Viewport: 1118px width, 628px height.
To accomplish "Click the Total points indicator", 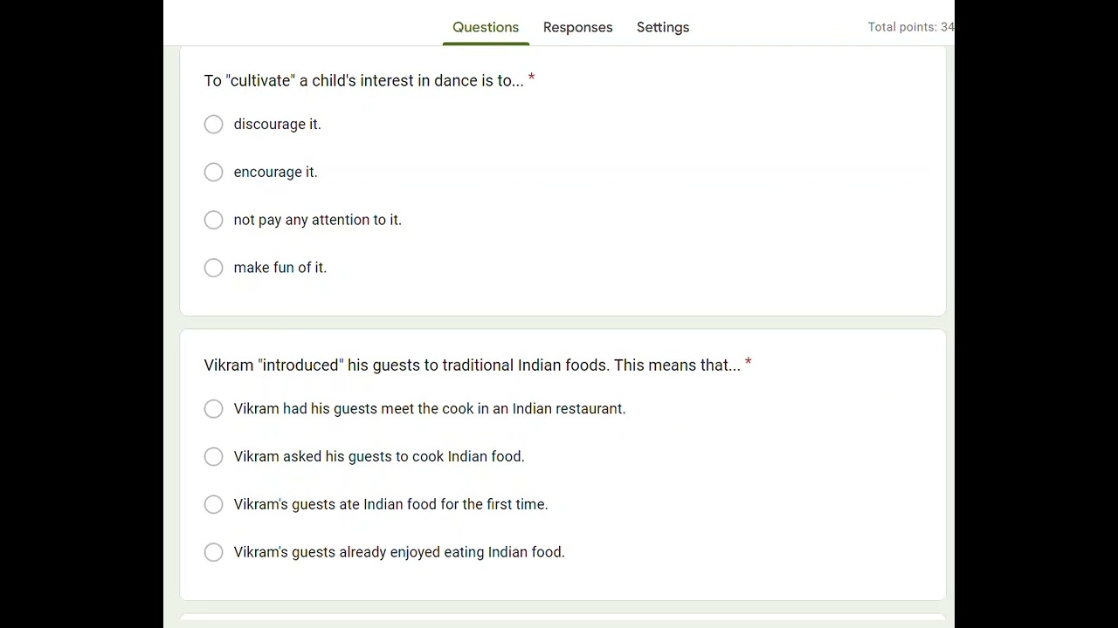I will 910,27.
